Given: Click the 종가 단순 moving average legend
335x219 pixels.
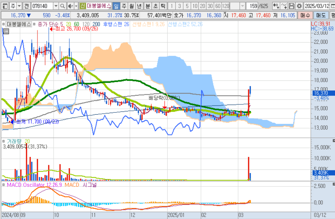Looking at the screenshot, I should [x=48, y=24].
